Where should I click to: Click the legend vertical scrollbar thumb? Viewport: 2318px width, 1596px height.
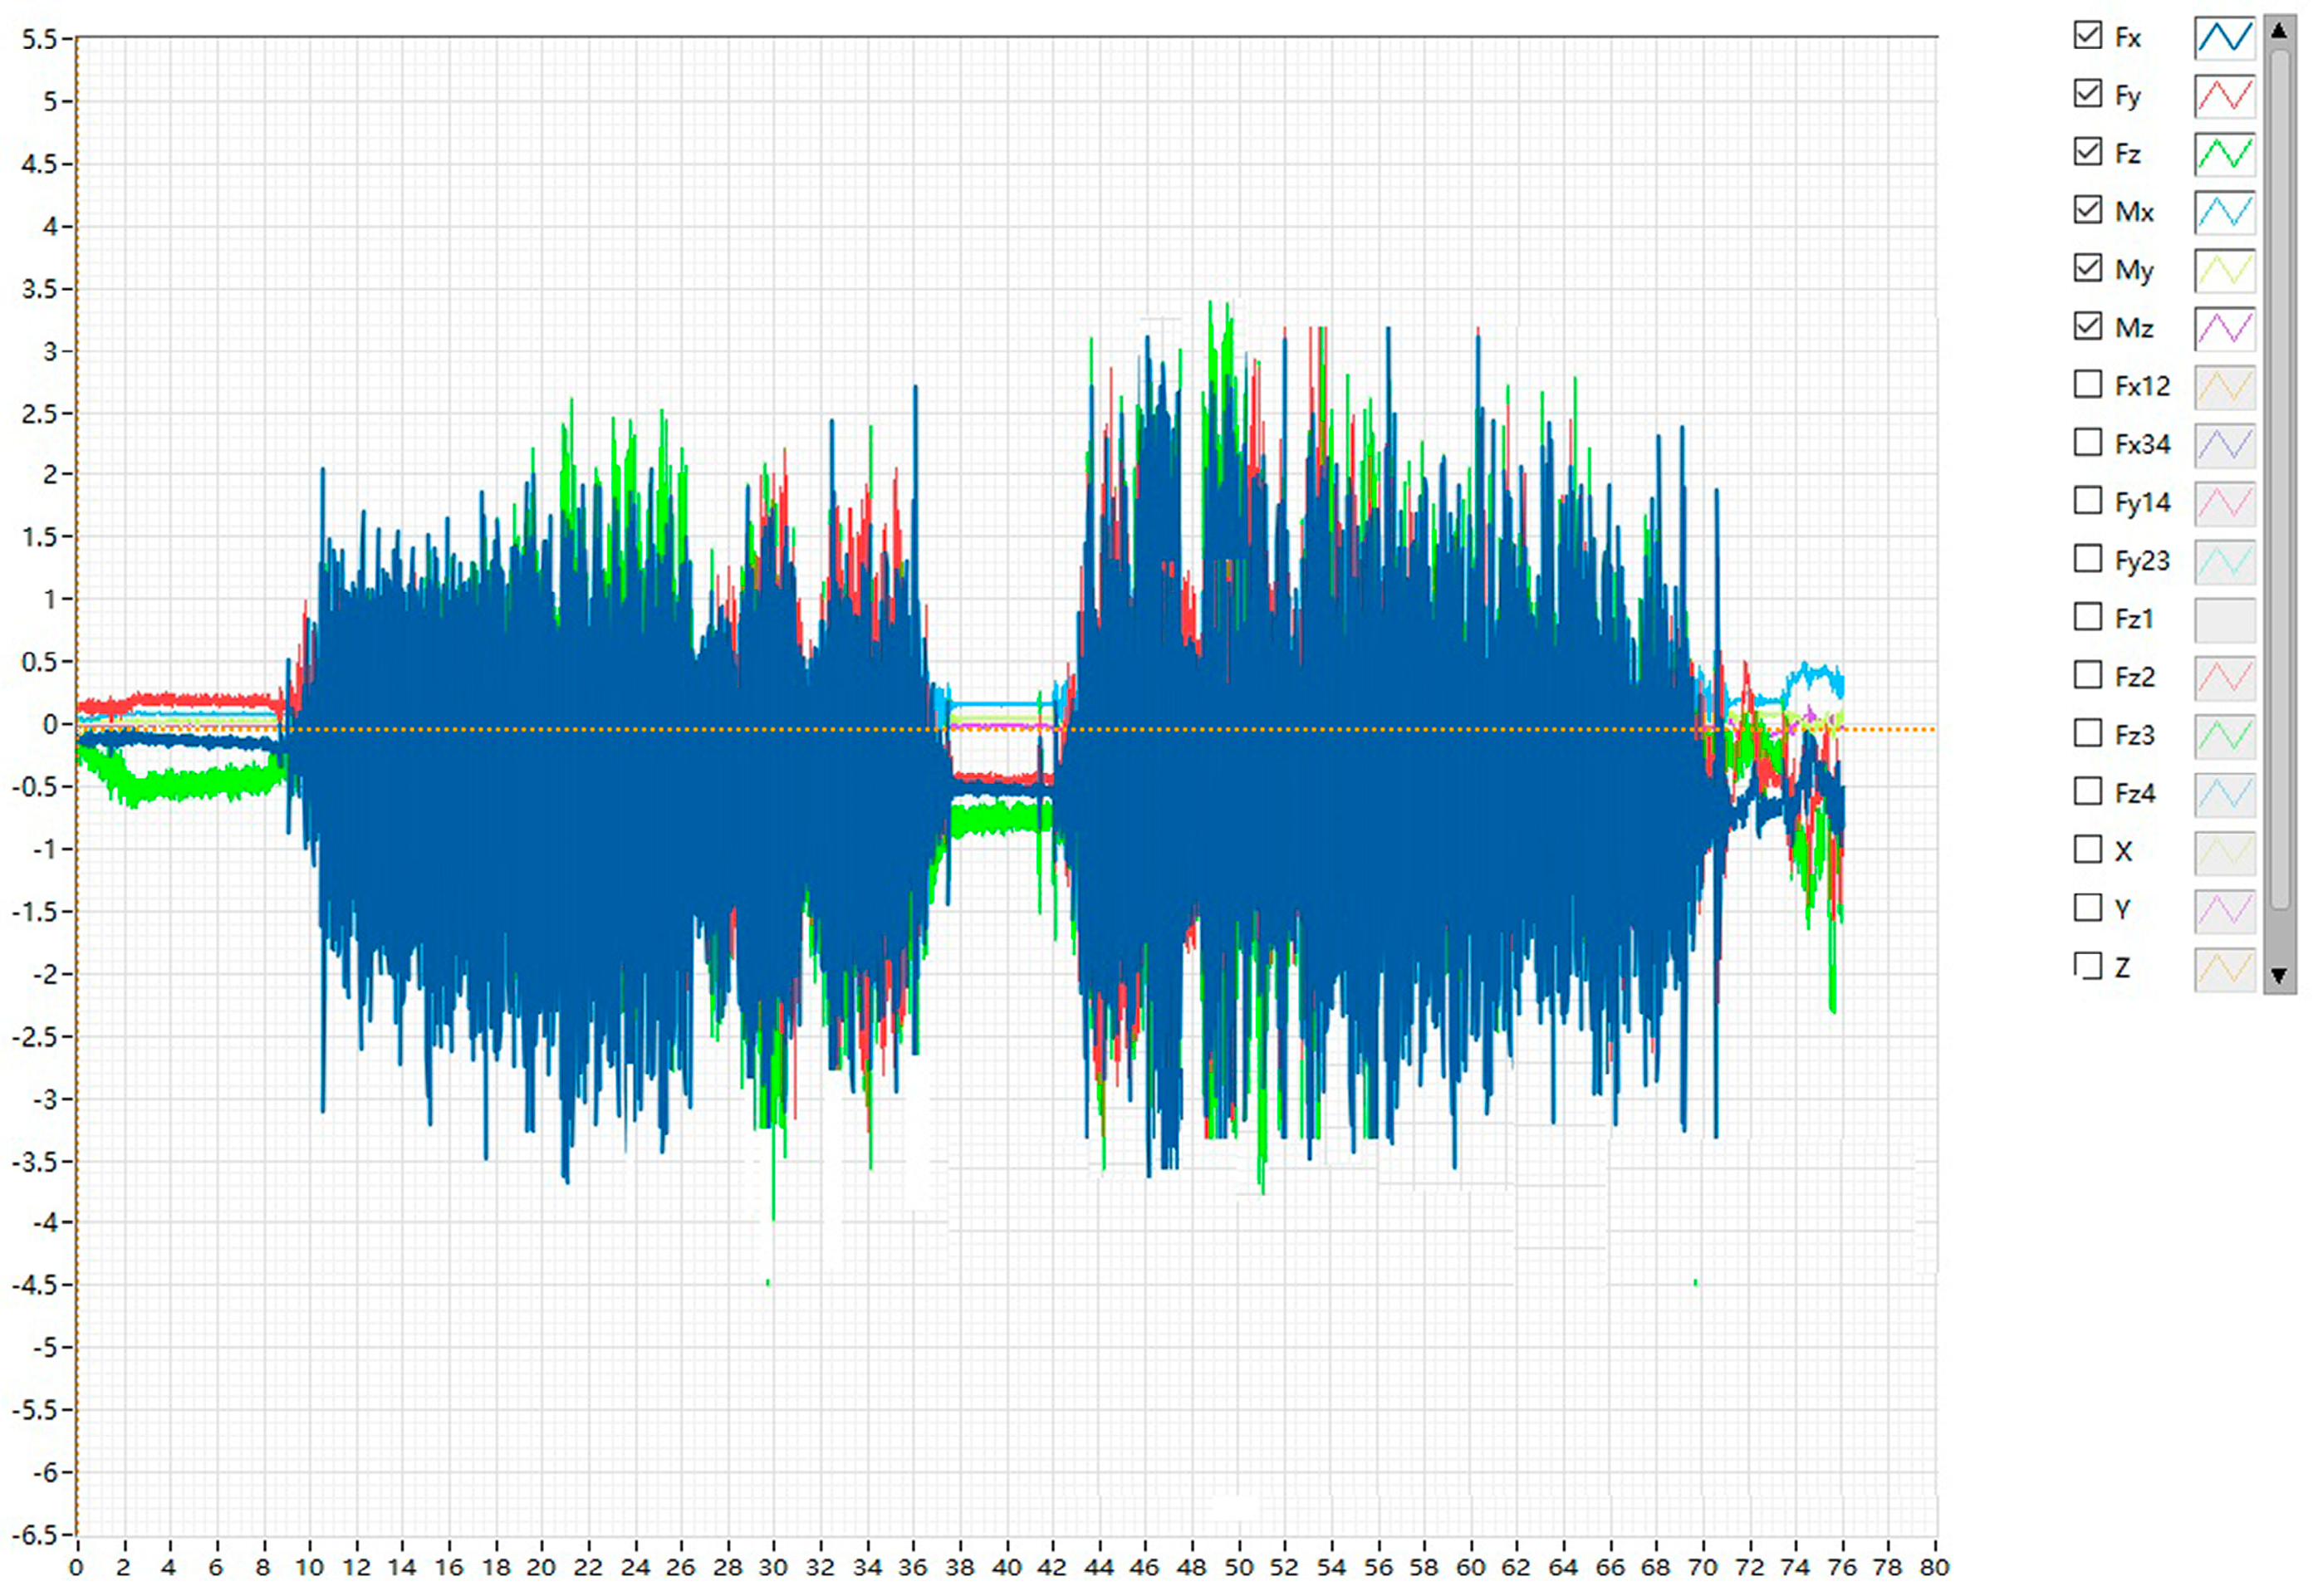click(2279, 480)
